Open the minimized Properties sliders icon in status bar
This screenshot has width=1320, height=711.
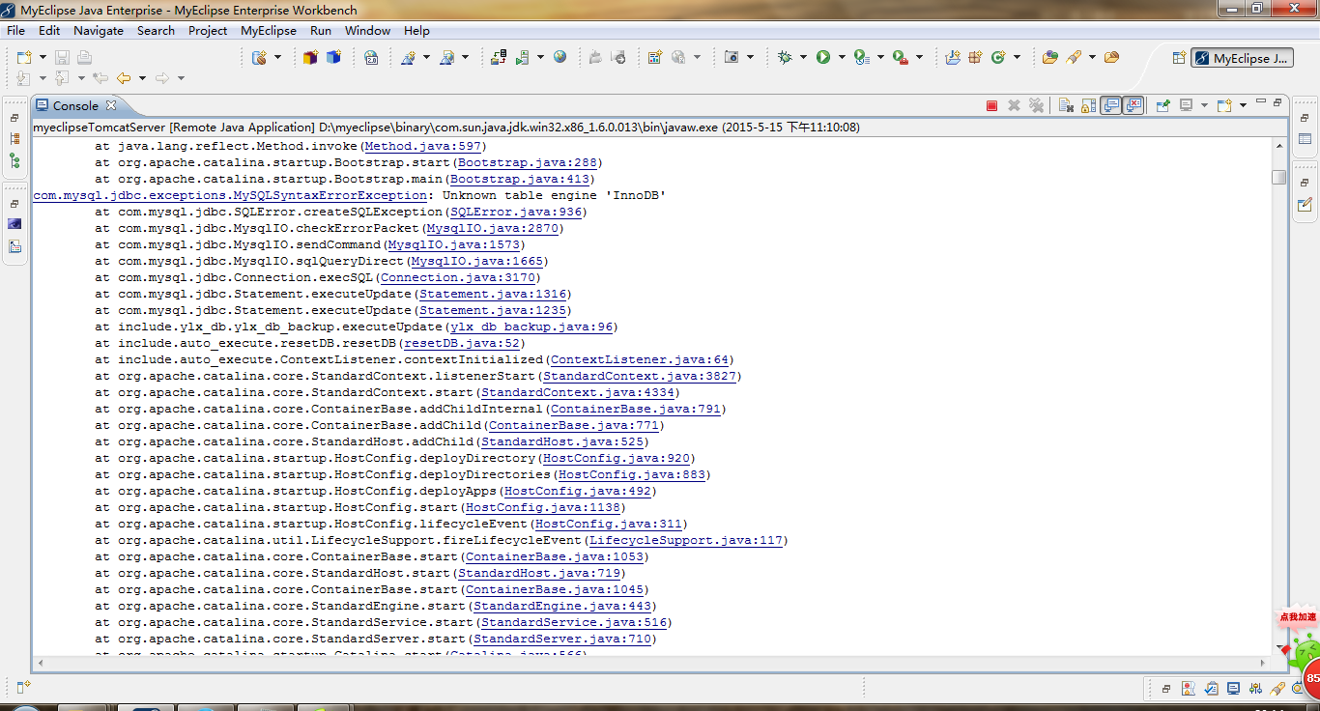click(x=1256, y=689)
